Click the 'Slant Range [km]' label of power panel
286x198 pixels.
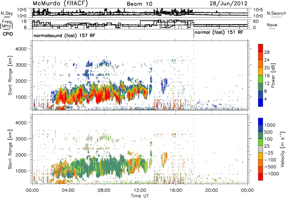tap(10, 75)
